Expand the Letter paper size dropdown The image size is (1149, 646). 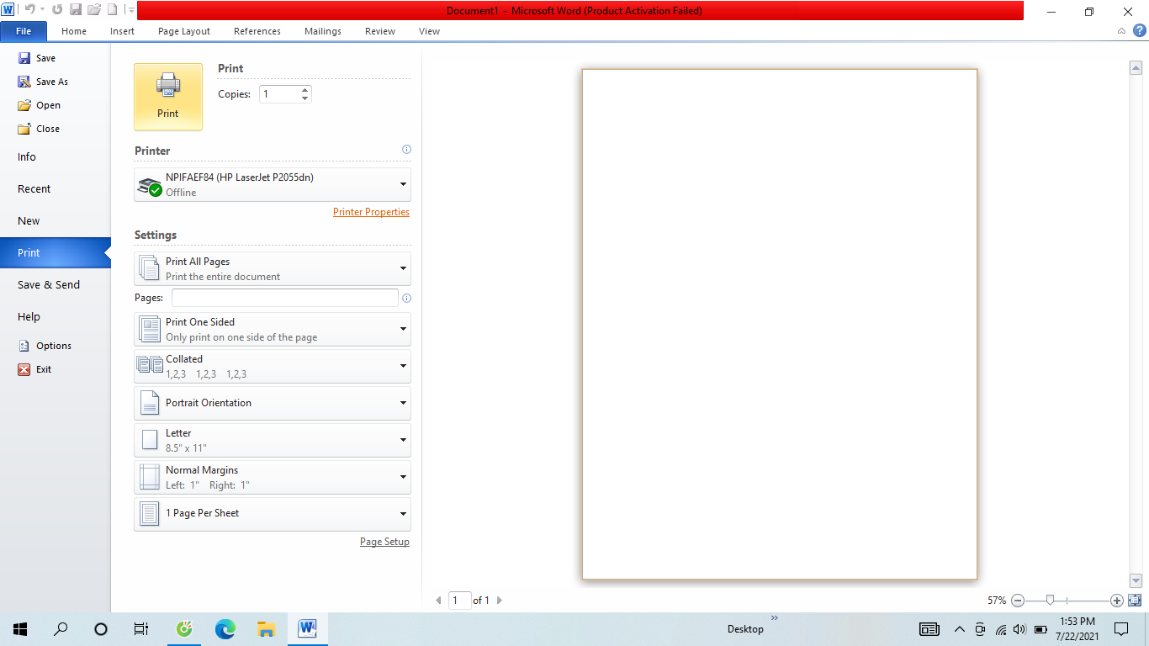[273, 440]
